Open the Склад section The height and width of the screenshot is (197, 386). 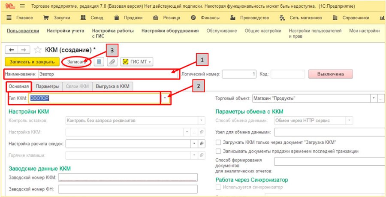[92, 18]
